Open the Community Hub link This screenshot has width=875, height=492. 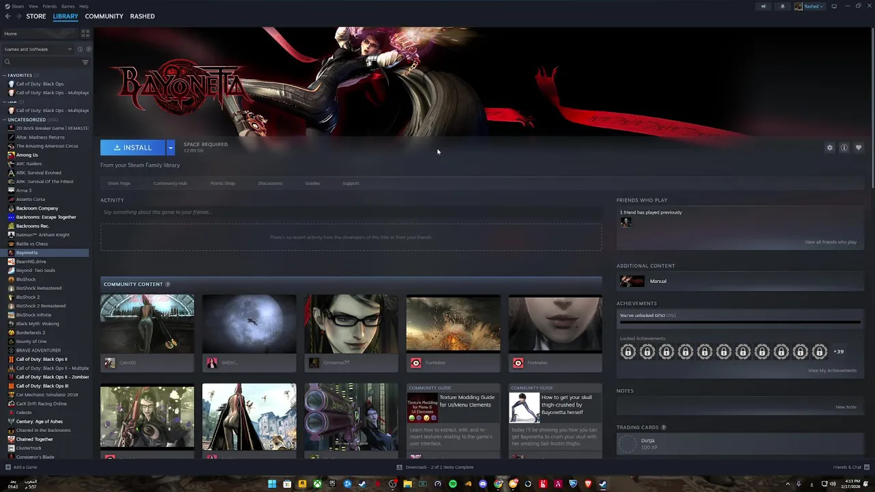click(x=170, y=183)
